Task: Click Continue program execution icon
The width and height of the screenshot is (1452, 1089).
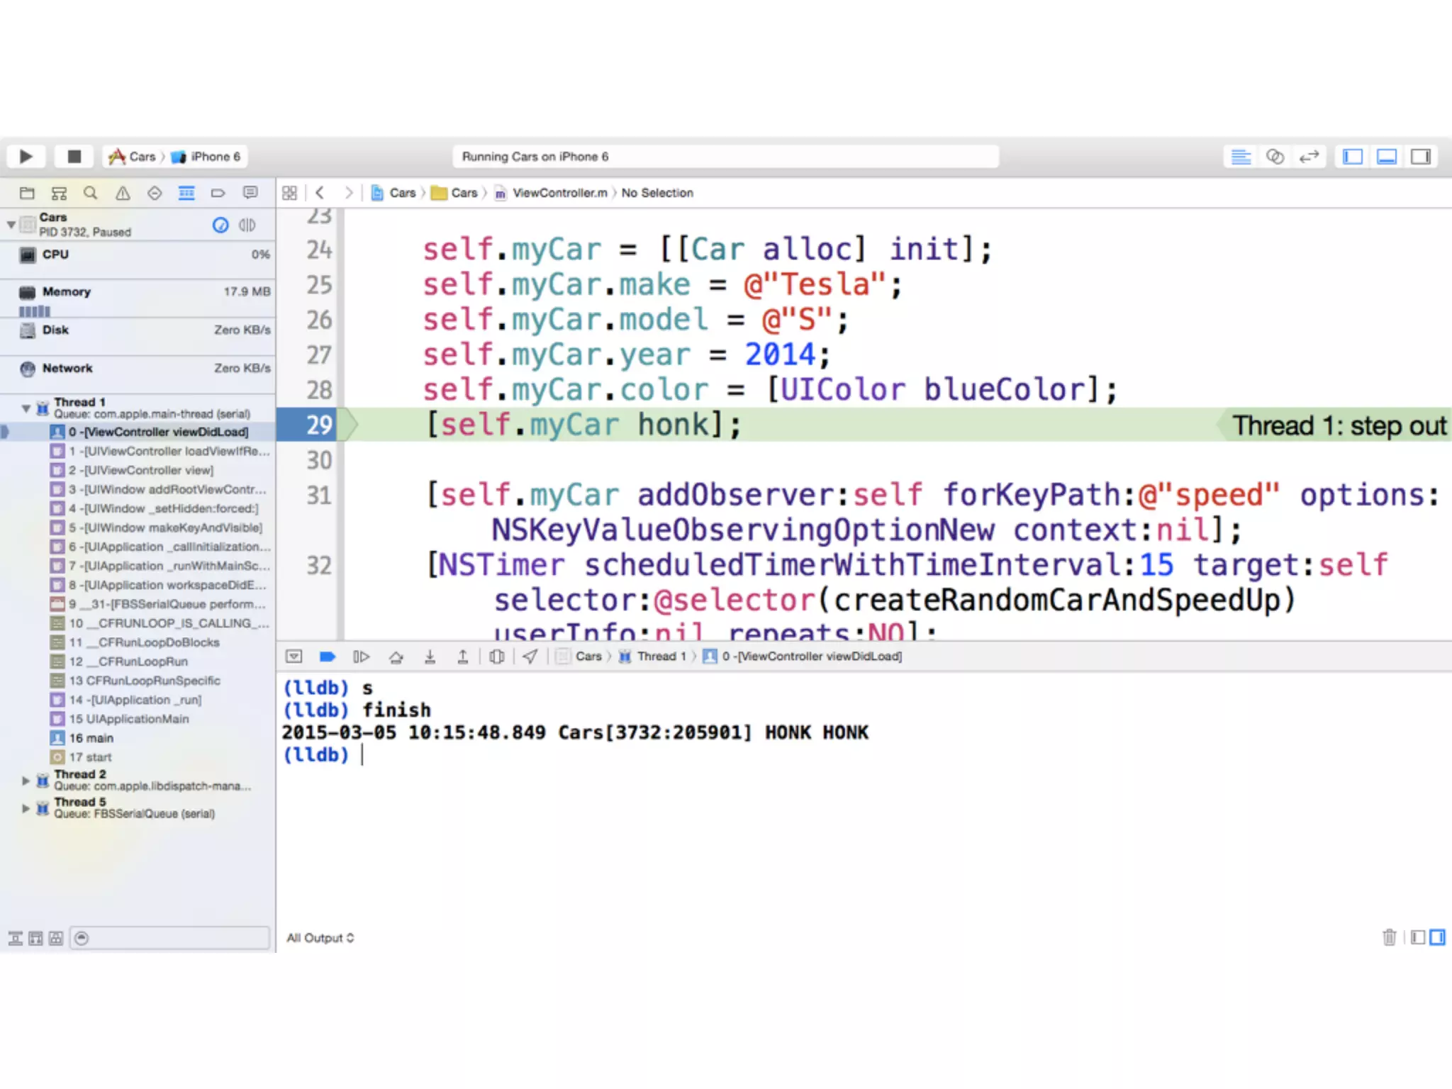Action: point(361,657)
